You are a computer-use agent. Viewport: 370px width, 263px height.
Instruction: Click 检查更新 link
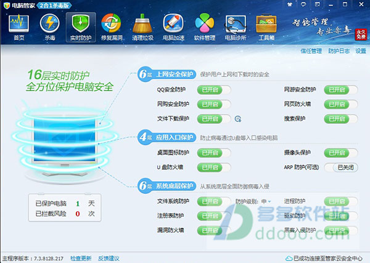pyautogui.click(x=81, y=259)
